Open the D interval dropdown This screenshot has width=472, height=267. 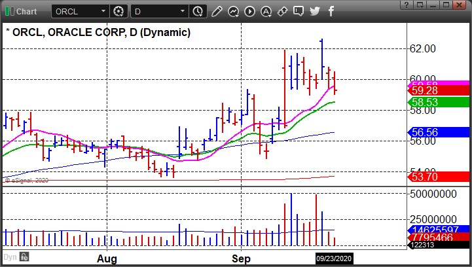click(183, 11)
